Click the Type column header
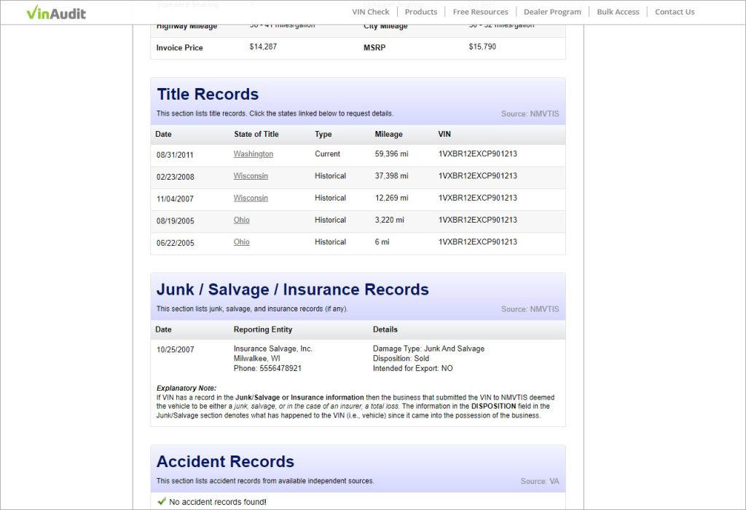 coord(323,134)
